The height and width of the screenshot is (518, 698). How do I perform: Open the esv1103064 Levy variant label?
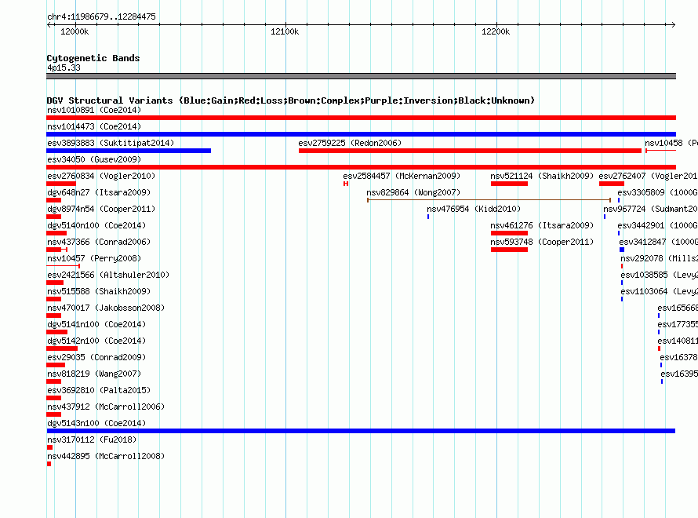click(x=660, y=291)
